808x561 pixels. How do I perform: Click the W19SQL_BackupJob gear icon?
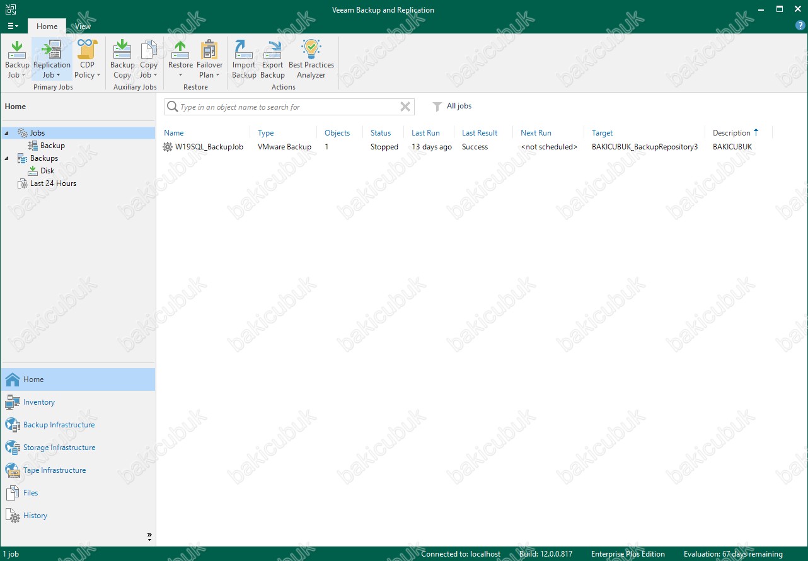pyautogui.click(x=167, y=147)
